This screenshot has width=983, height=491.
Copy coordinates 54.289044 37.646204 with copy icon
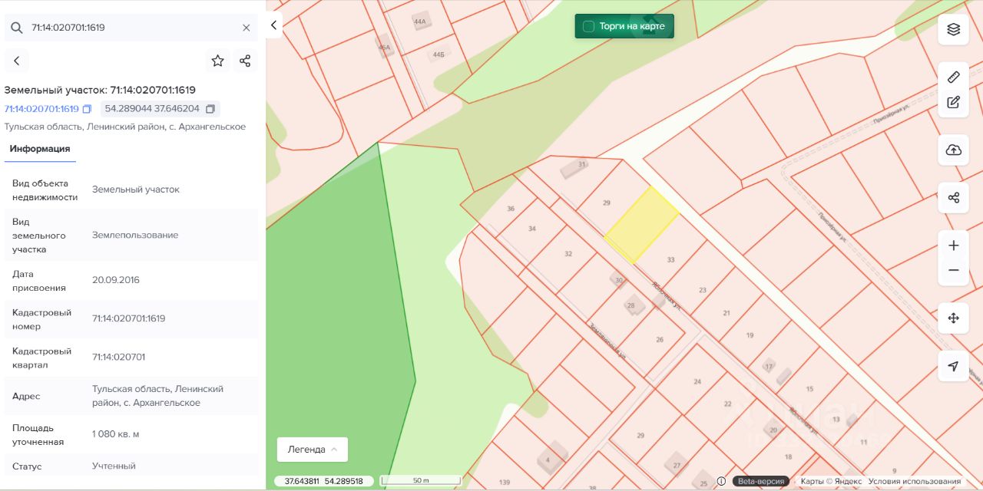[x=210, y=109]
